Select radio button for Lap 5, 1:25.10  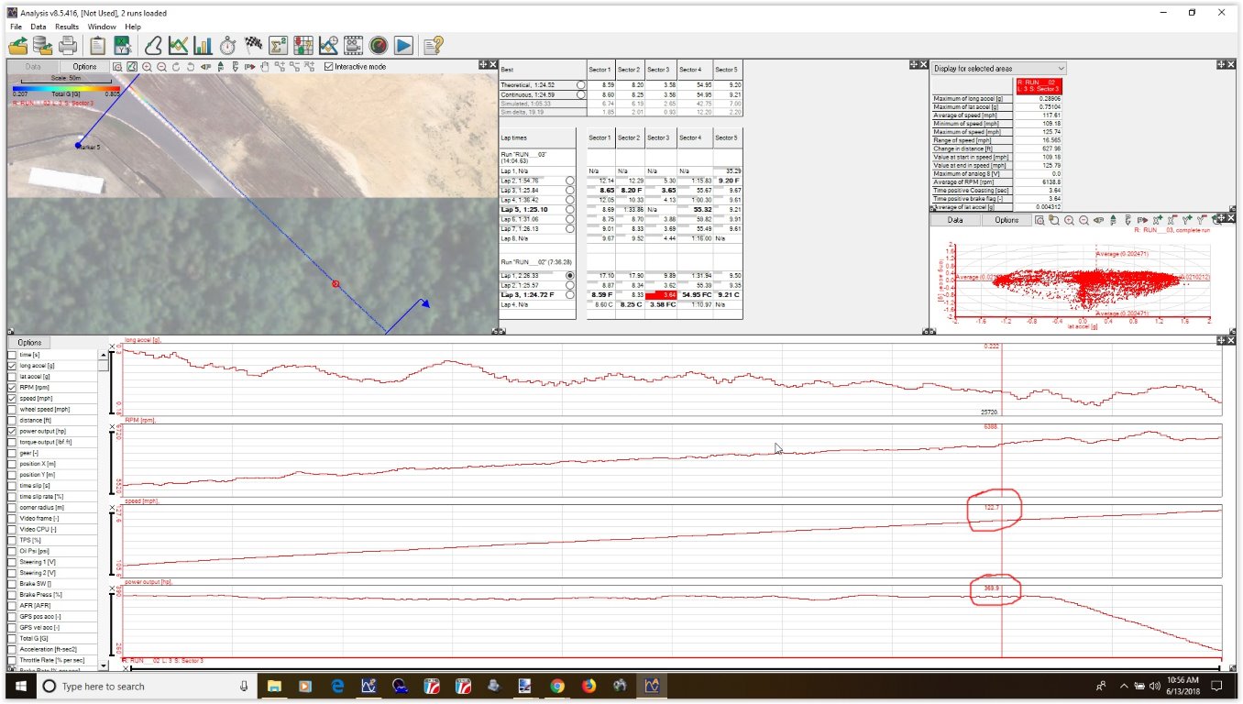pyautogui.click(x=570, y=209)
